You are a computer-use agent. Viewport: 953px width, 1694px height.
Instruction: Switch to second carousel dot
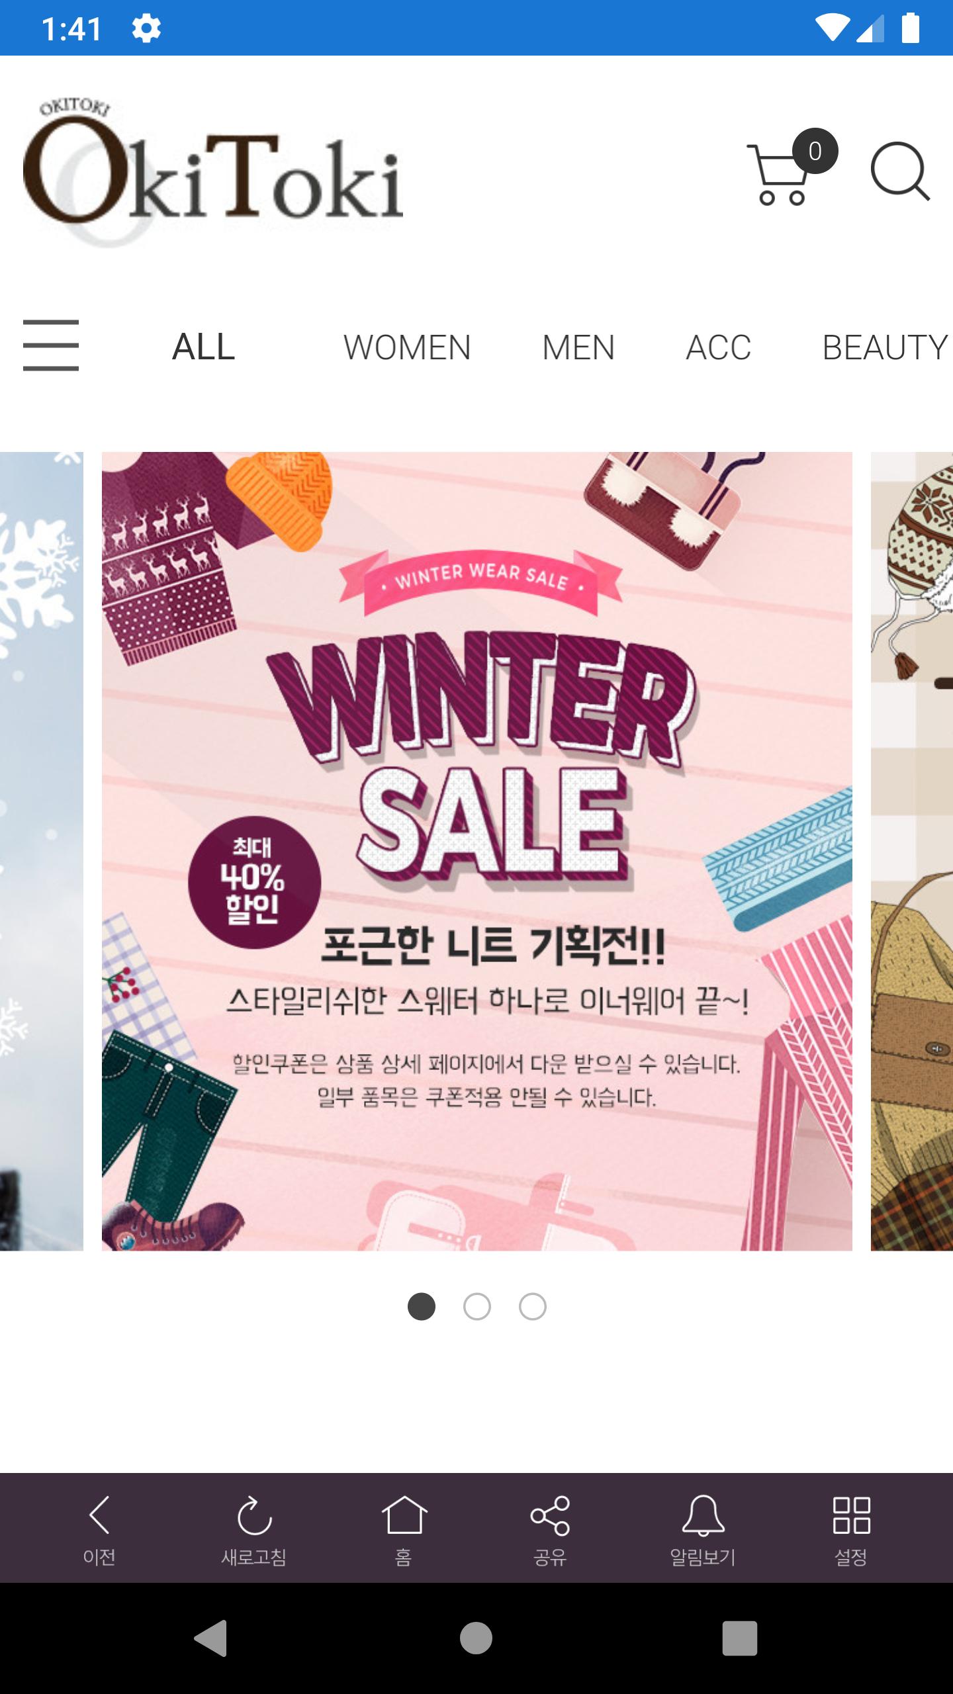[477, 1306]
